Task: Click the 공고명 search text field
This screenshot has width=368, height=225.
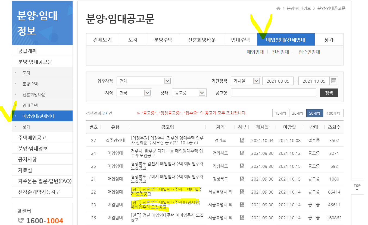Action: 273,93
